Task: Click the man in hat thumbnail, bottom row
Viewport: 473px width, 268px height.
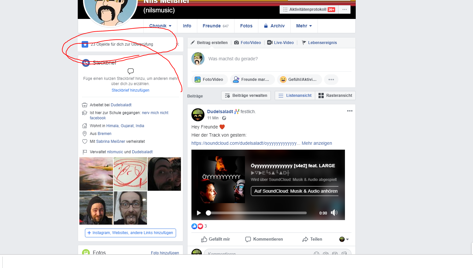Action: [x=96, y=208]
